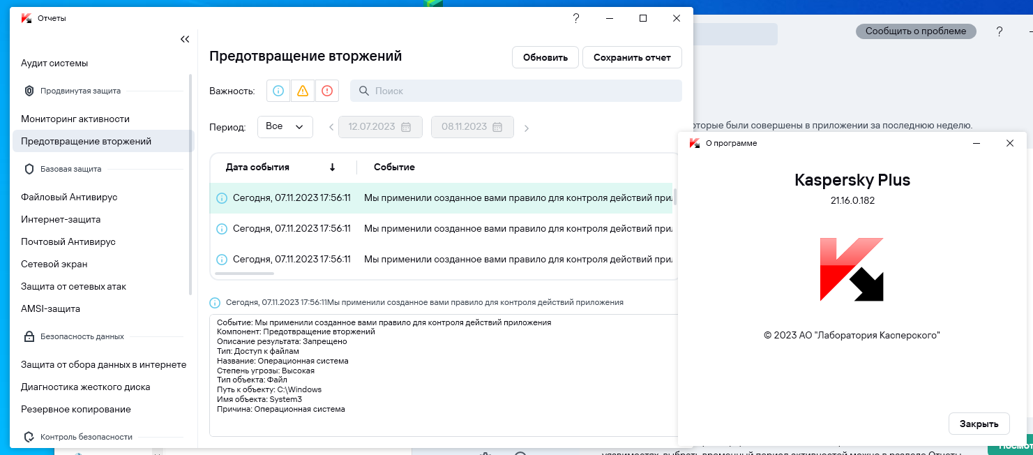The image size is (1033, 455).
Task: Open Сетевой экран report
Action: (x=54, y=264)
